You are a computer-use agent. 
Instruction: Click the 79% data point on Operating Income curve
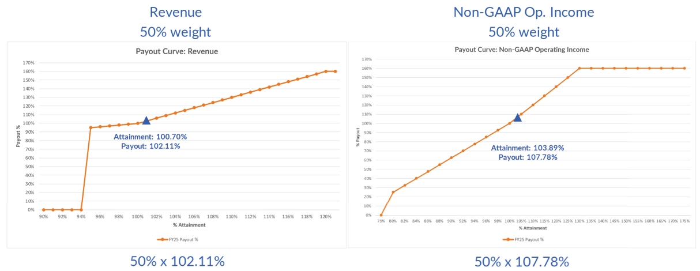(x=381, y=215)
